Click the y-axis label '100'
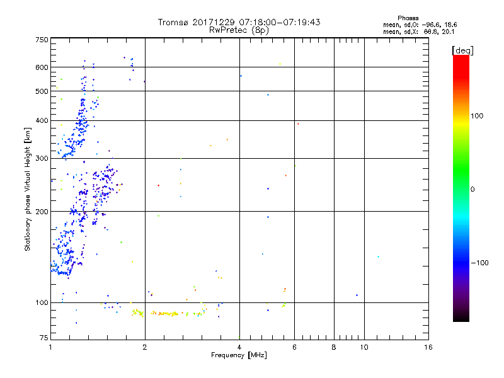This screenshot has width=504, height=378. (42, 302)
